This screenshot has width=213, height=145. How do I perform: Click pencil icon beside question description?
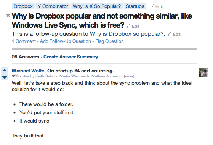tap(170, 34)
